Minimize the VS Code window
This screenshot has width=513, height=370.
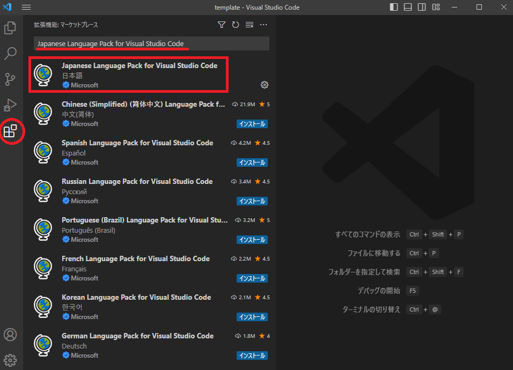(455, 7)
